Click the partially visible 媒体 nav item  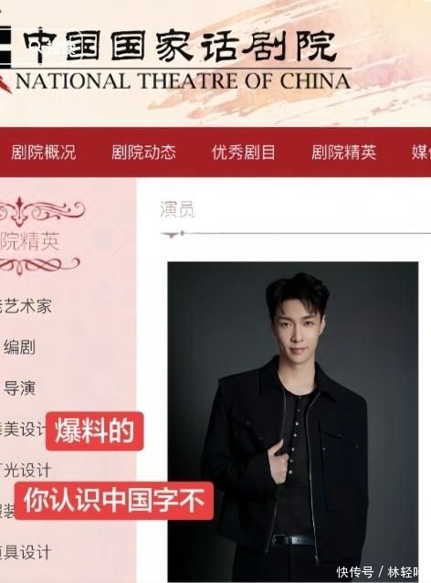point(421,153)
